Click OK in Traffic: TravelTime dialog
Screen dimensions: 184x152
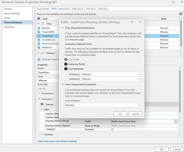click(120, 114)
